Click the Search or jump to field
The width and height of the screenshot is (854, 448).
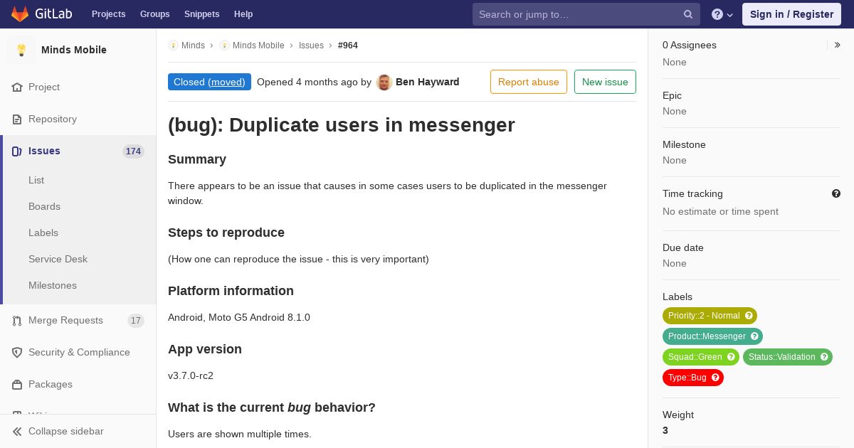[586, 14]
